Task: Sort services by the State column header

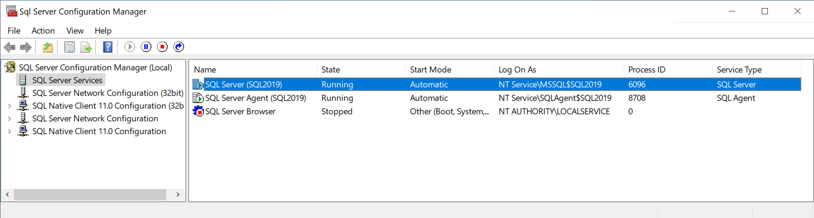Action: point(331,70)
